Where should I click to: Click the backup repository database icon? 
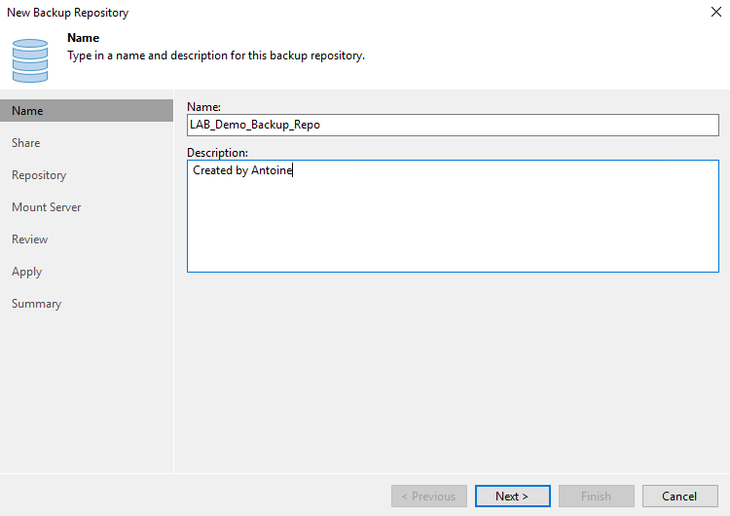30,60
